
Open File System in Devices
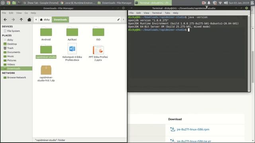(x=14, y=31)
